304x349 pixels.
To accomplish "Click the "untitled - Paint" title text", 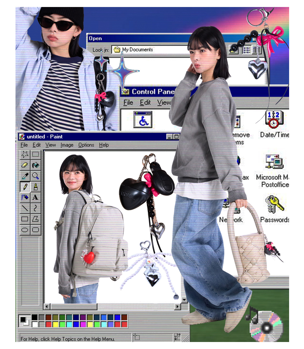I will [45, 136].
